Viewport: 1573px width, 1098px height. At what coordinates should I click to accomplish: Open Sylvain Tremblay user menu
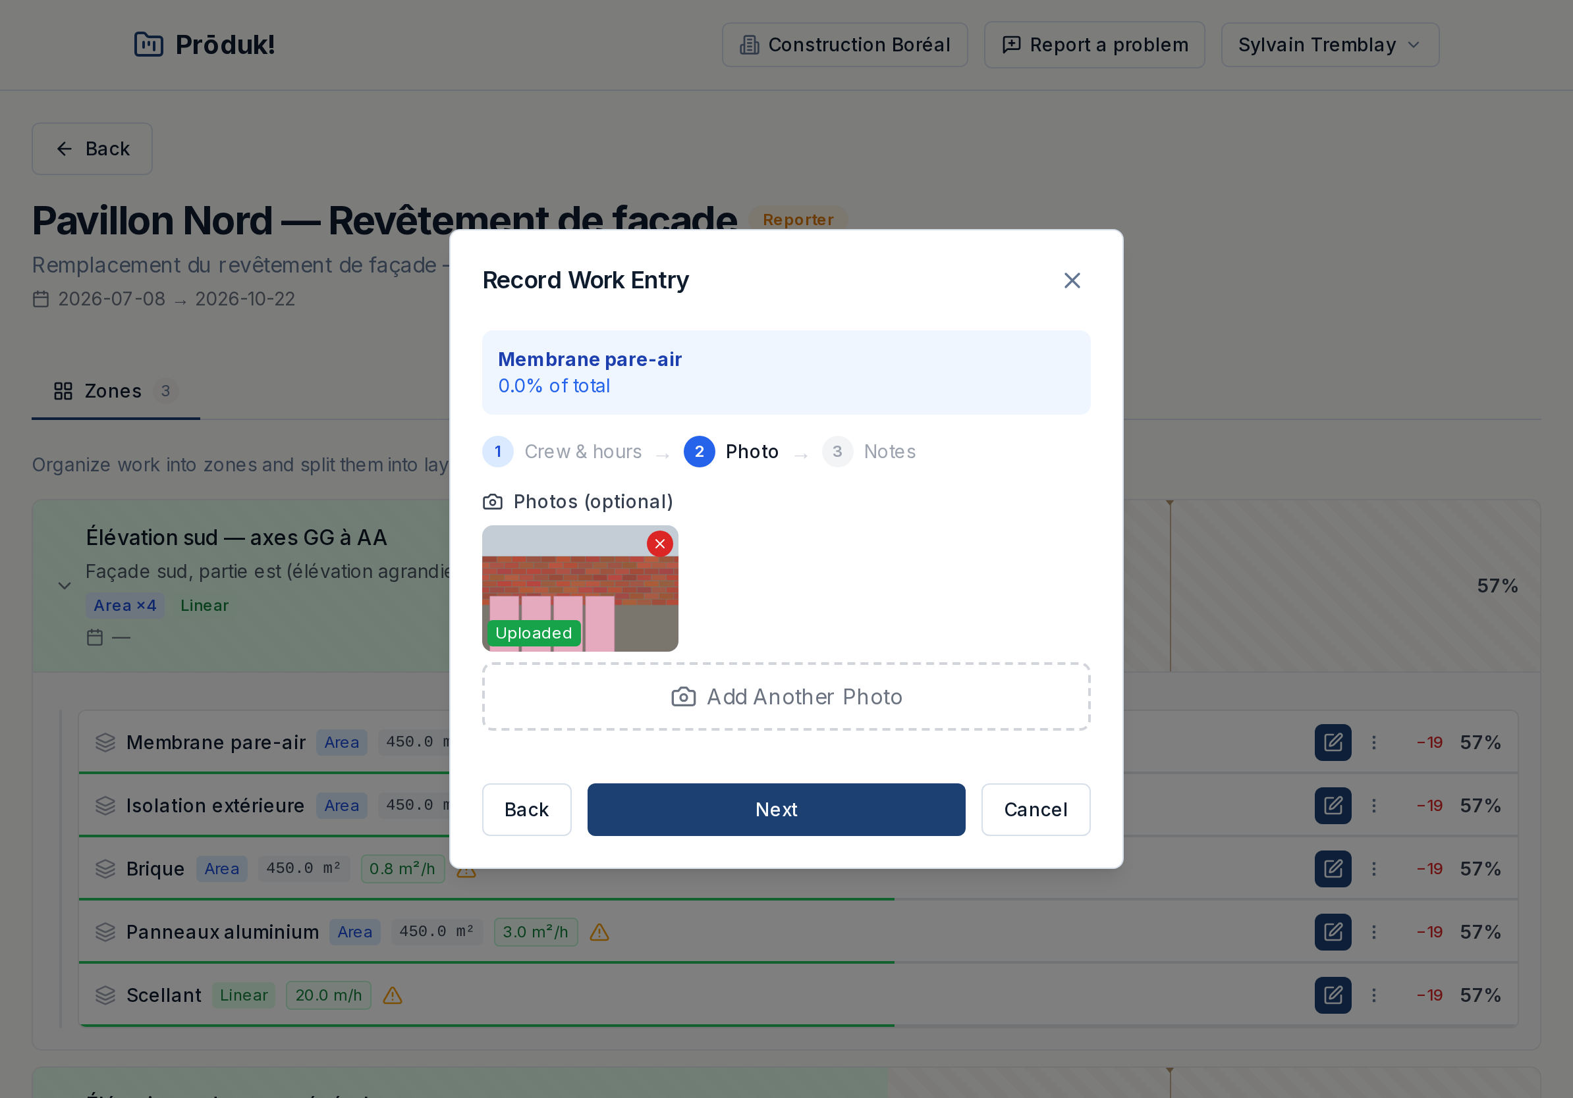1329,45
